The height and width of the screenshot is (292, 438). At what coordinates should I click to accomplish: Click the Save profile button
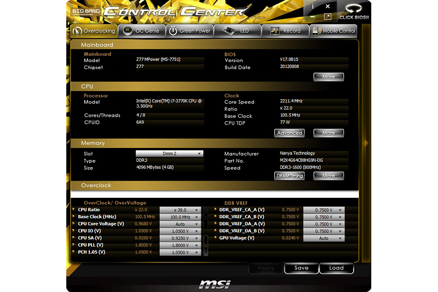point(301,268)
